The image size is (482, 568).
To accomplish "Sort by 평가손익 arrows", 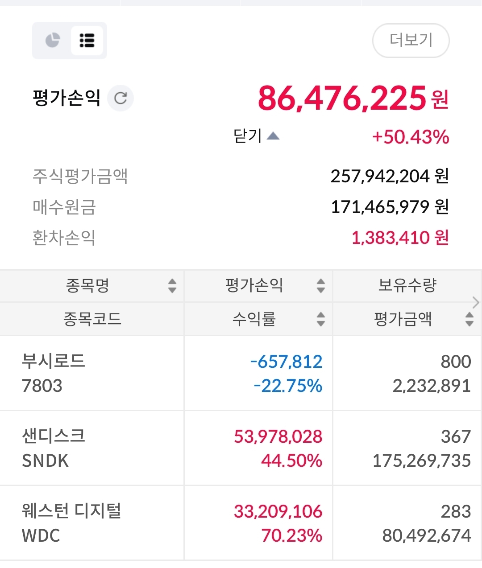I will [320, 285].
